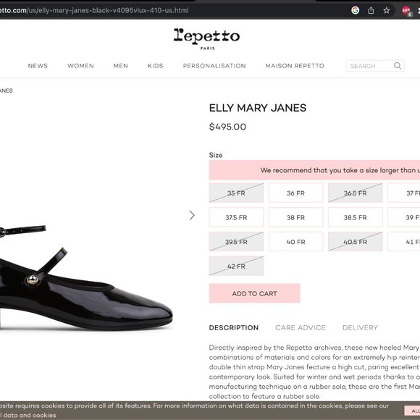
Task: Focus the Search input field
Action: click(x=371, y=66)
